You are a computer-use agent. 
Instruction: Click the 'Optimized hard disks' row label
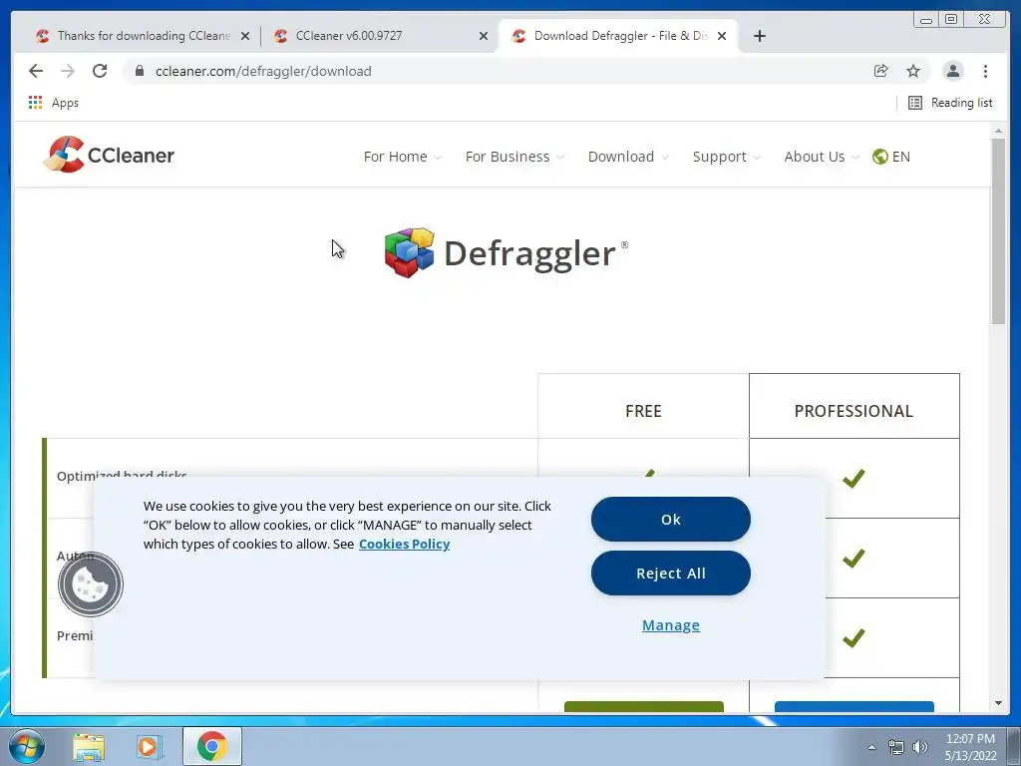coord(122,474)
